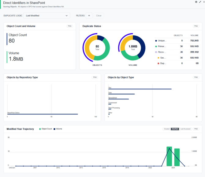This screenshot has width=205, height=177.
Task: Click the taller green bar in trajectory chart
Action: click(169, 156)
